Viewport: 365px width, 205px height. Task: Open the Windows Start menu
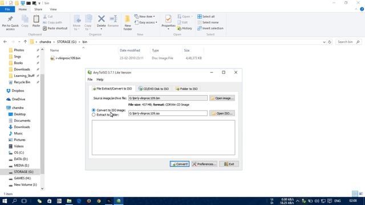pyautogui.click(x=5, y=201)
